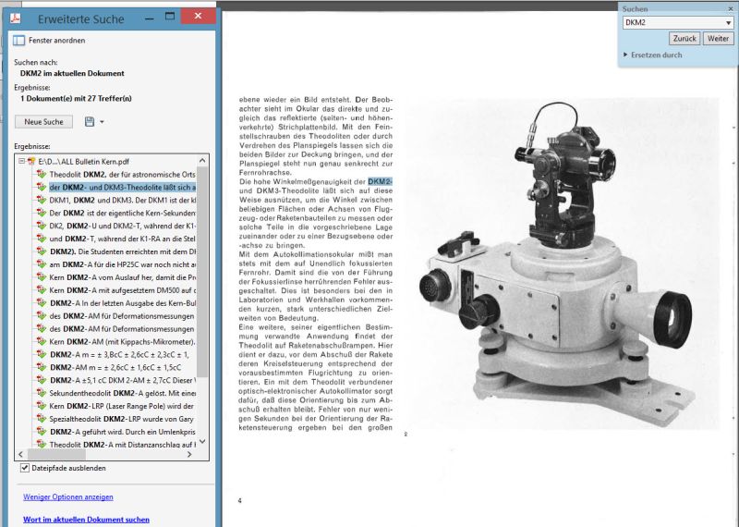
Task: Click result icon beside 'Der DKM2 ist der eigentliche'
Action: 42,213
